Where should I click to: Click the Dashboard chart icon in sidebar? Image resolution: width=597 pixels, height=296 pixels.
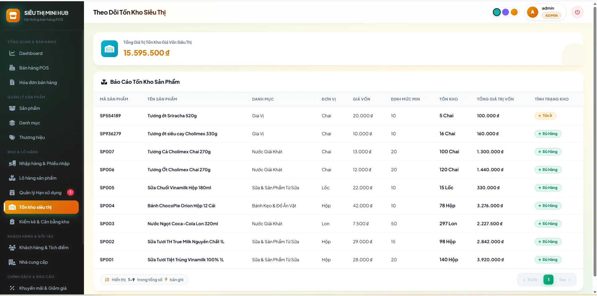(x=12, y=53)
